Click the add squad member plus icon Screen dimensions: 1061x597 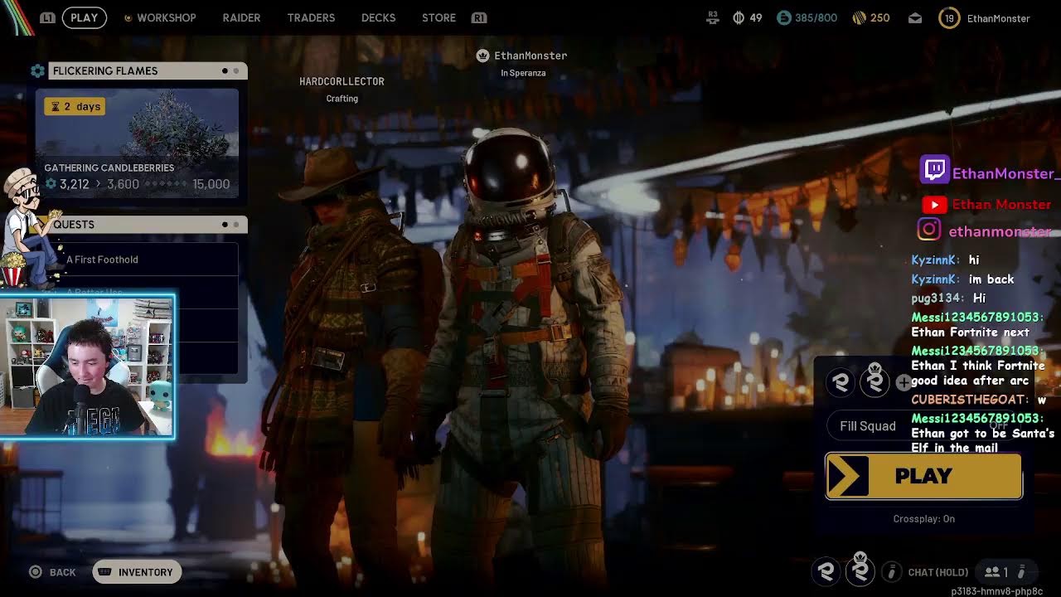[903, 382]
